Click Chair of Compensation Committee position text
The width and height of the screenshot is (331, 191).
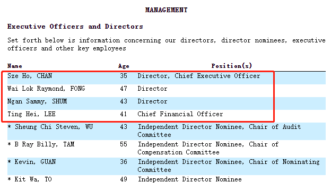click(208, 148)
